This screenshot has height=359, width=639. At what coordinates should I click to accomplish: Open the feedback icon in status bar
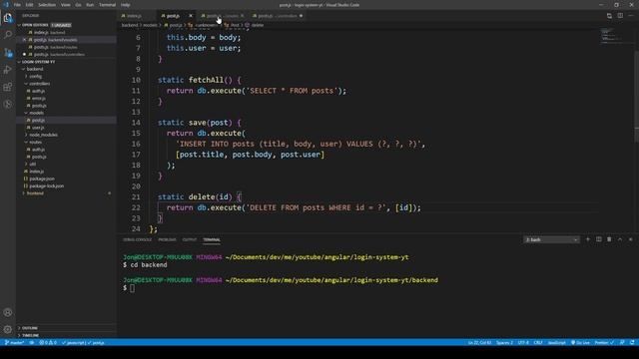point(622,343)
